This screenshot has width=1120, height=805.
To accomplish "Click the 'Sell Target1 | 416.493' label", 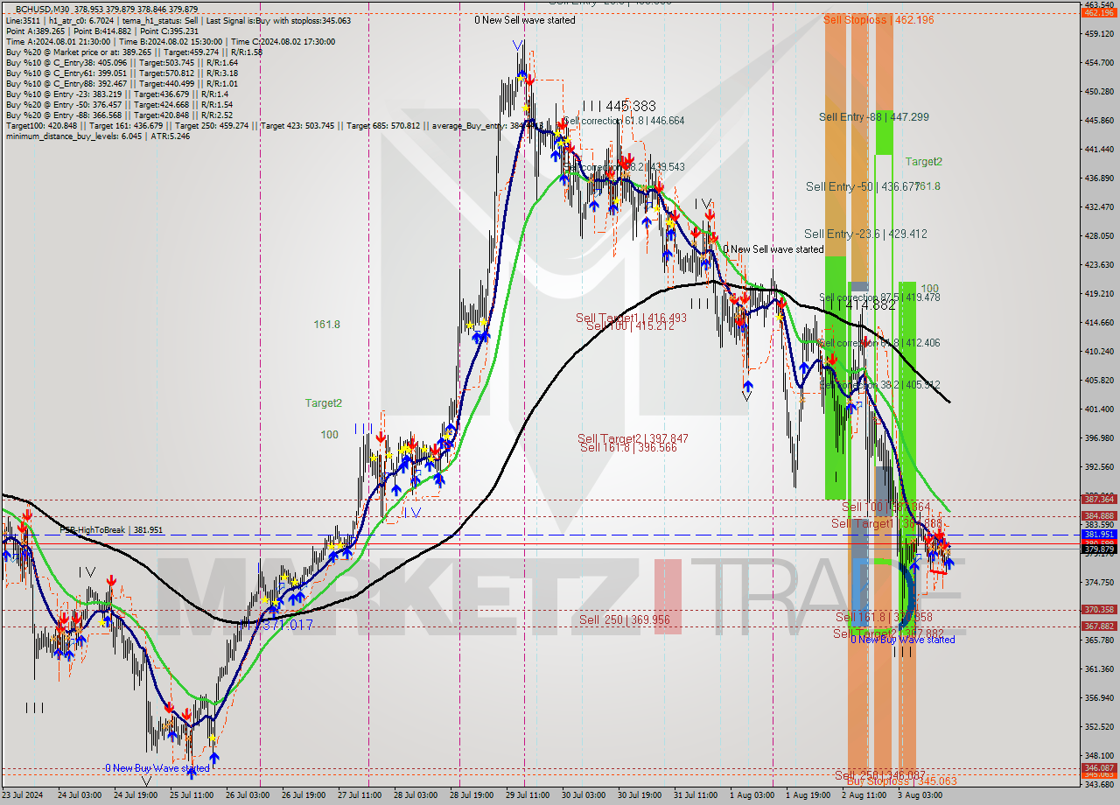I will click(631, 318).
